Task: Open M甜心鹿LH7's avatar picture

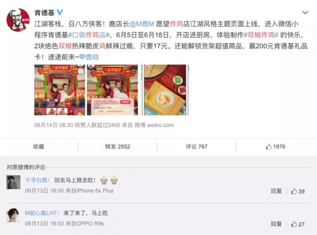Action: [x=13, y=215]
